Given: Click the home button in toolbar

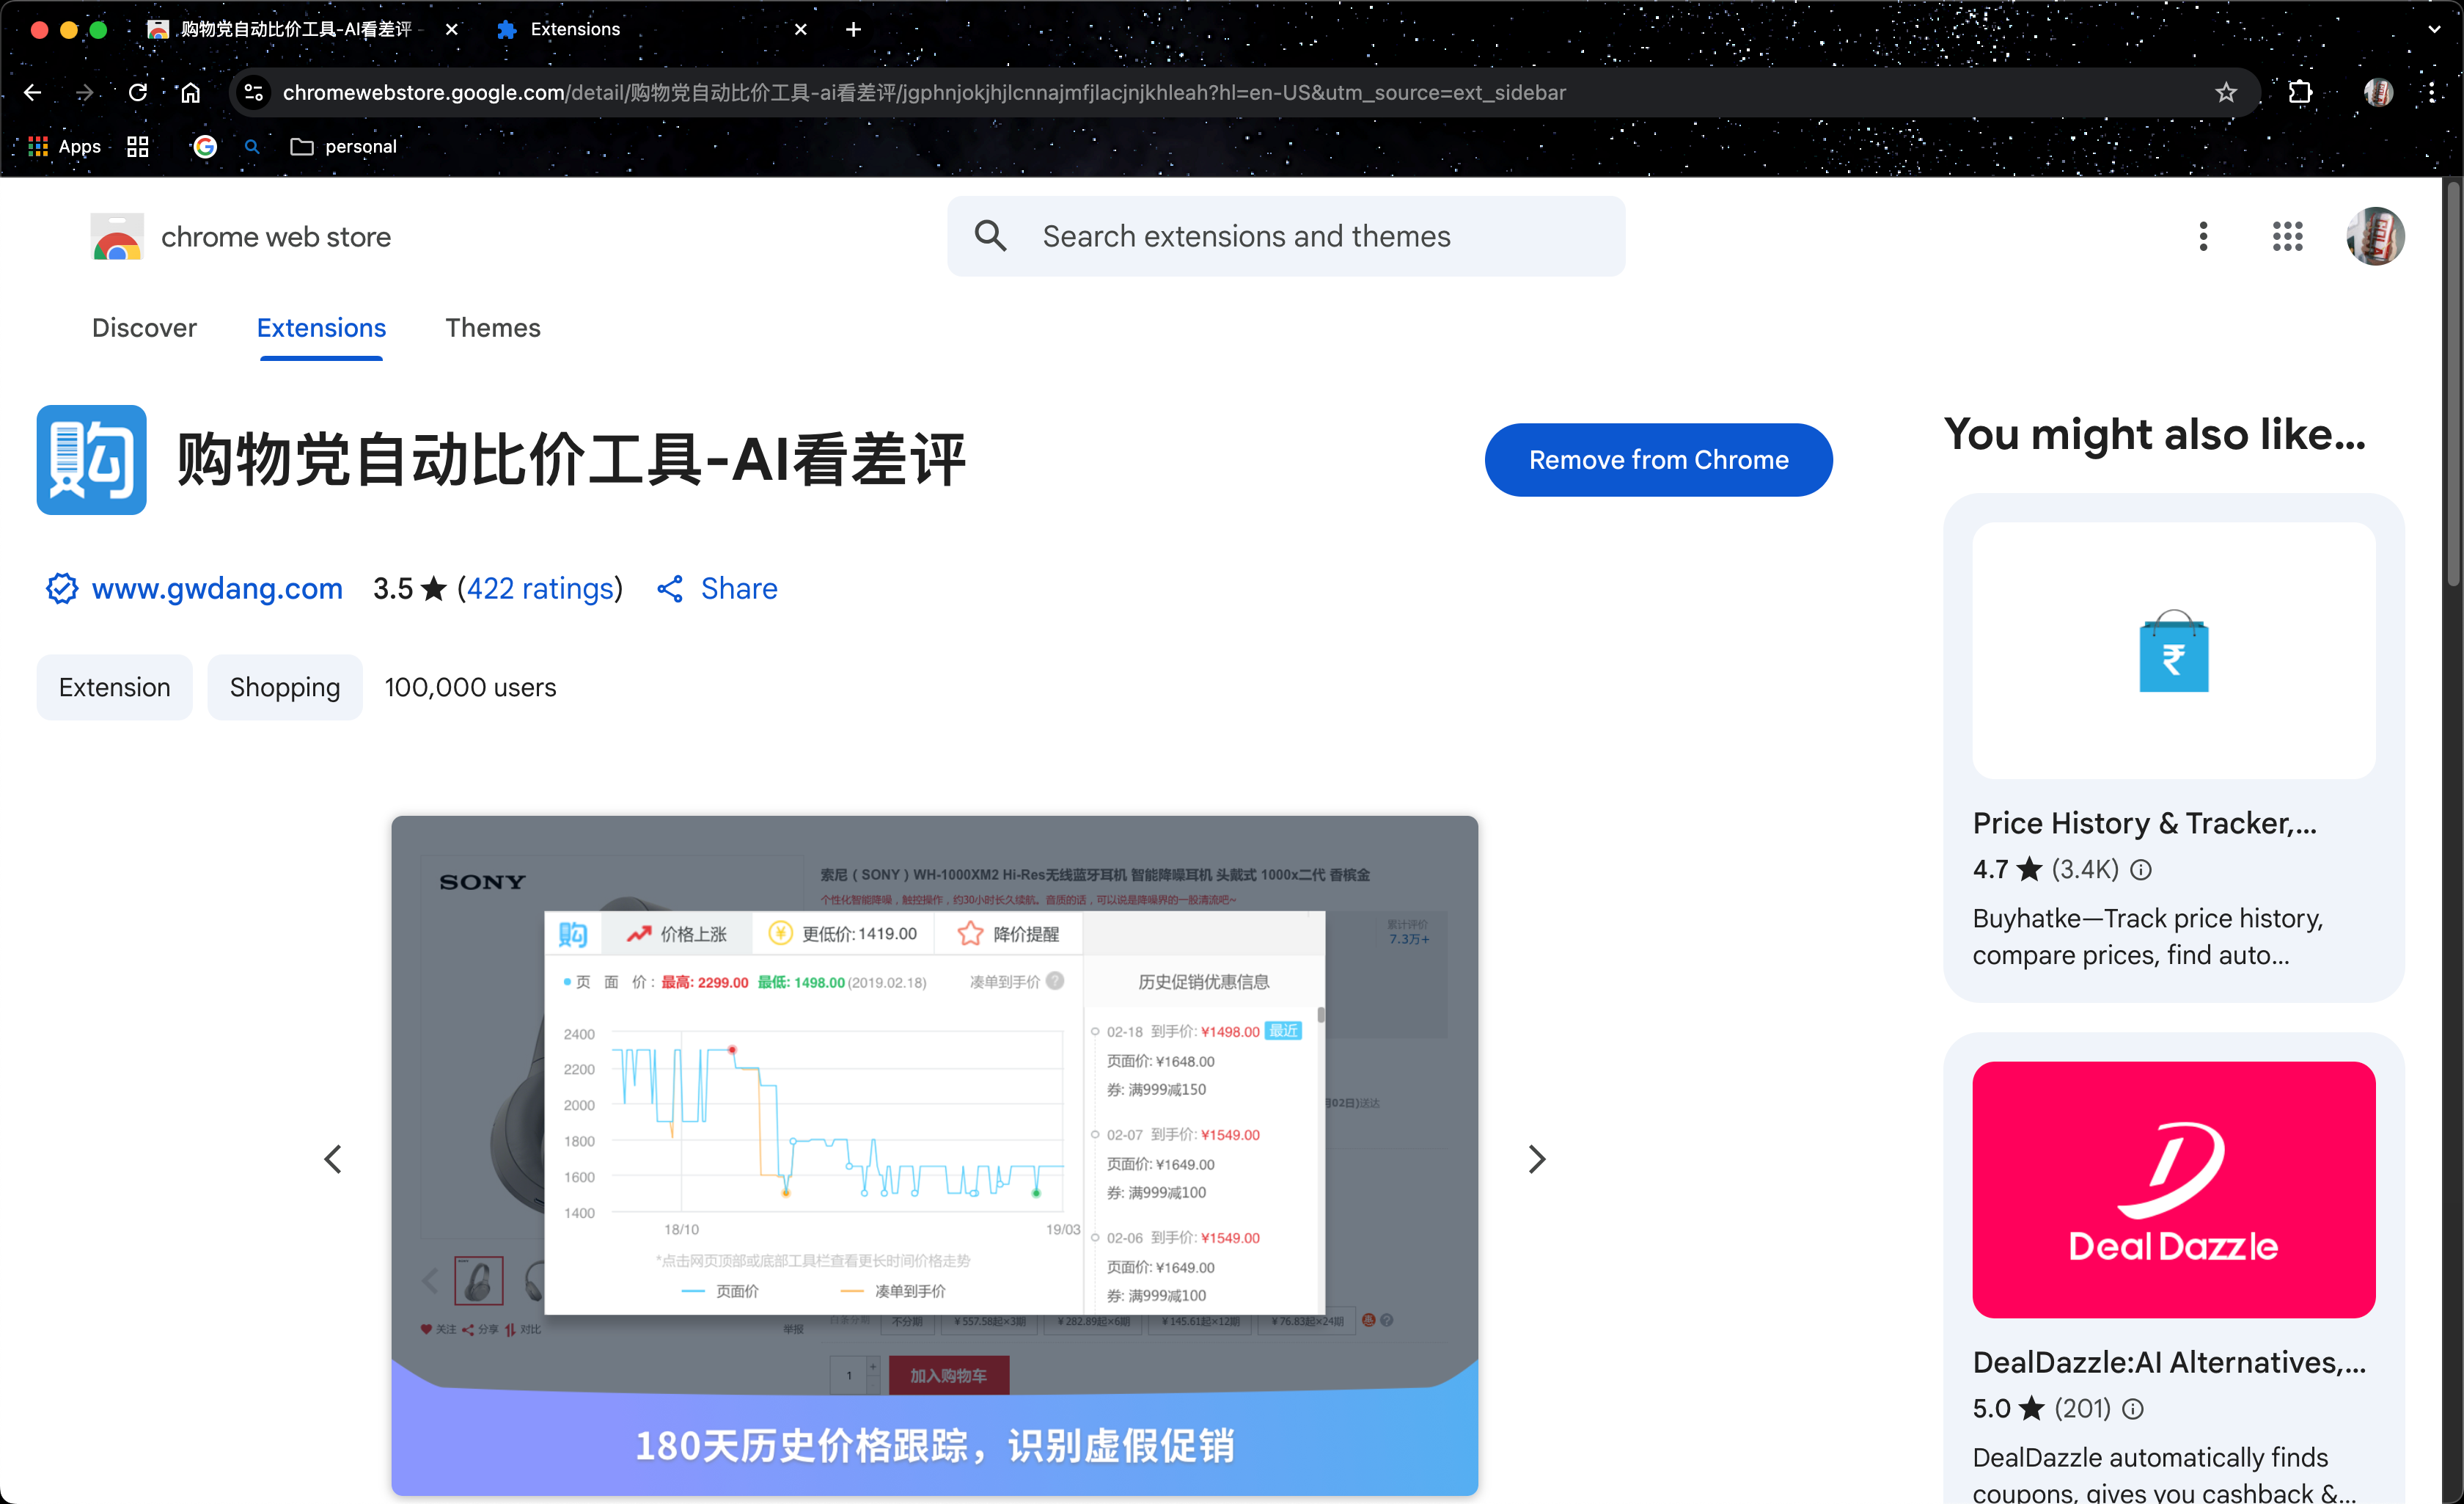Looking at the screenshot, I should [190, 92].
